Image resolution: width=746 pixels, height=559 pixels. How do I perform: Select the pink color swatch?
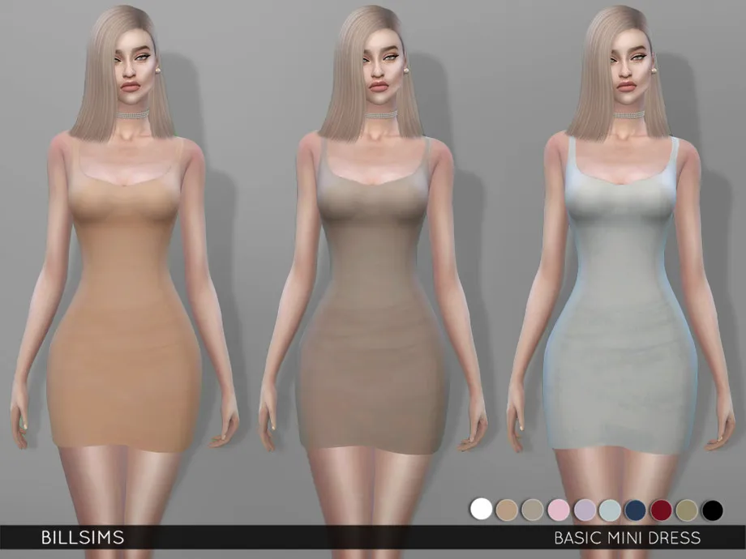click(x=559, y=509)
